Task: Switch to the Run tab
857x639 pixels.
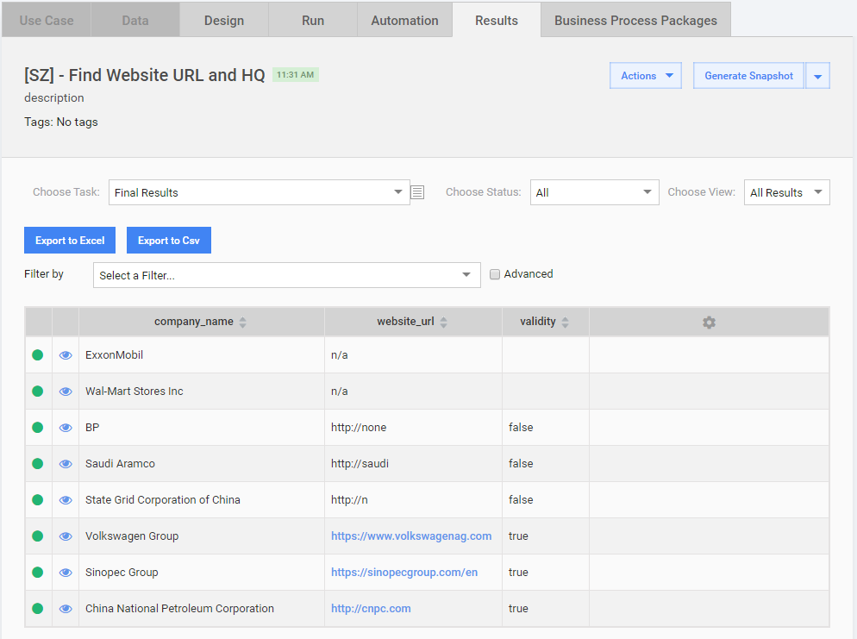Action: click(x=313, y=20)
